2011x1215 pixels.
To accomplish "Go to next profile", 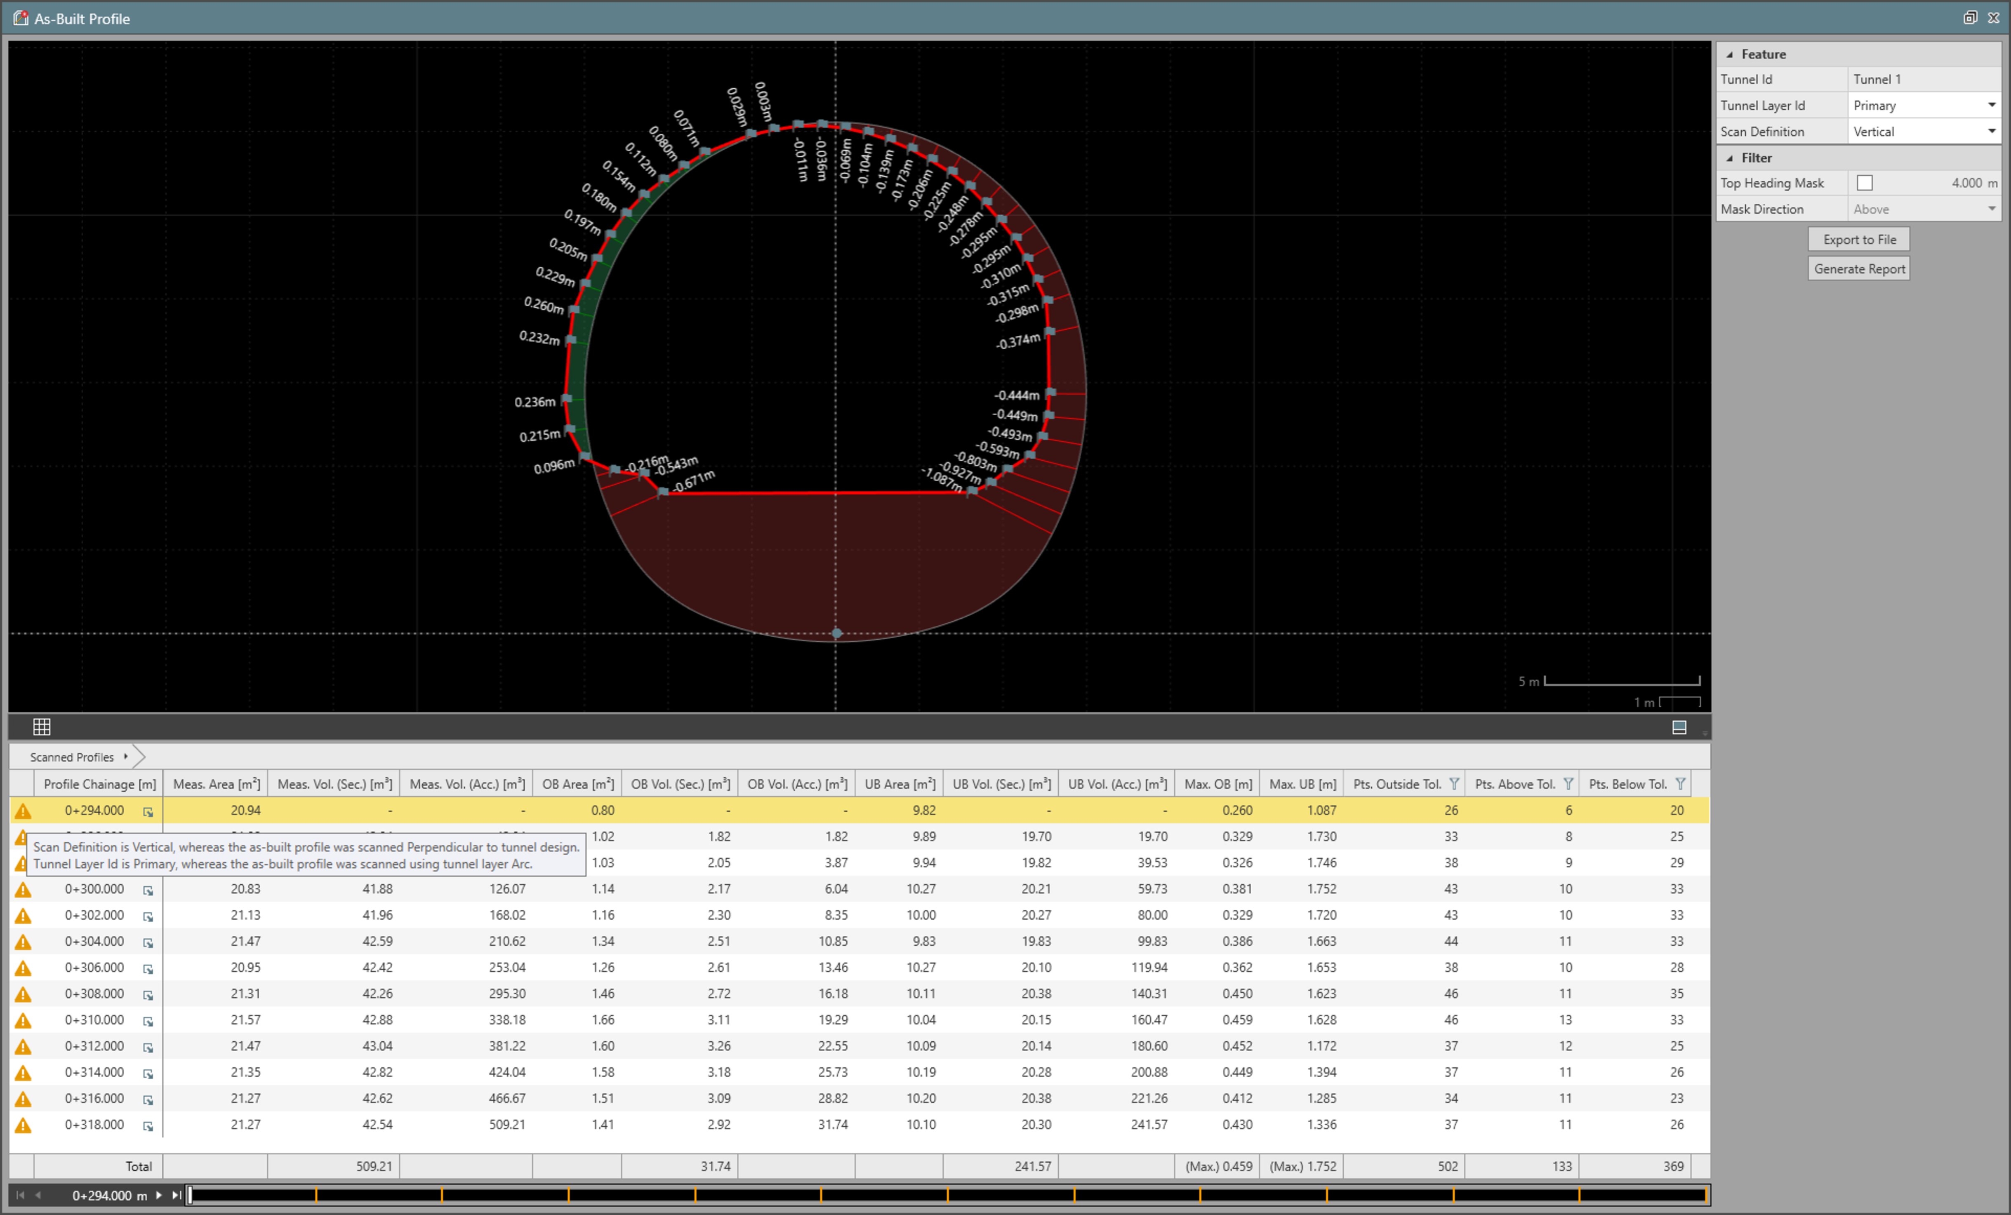I will (159, 1196).
